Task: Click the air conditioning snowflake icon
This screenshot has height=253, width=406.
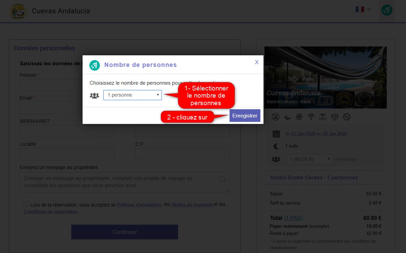Action: [x=299, y=117]
